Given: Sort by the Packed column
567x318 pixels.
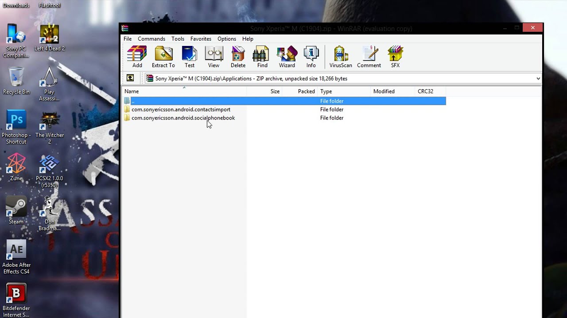Looking at the screenshot, I should click(300, 91).
